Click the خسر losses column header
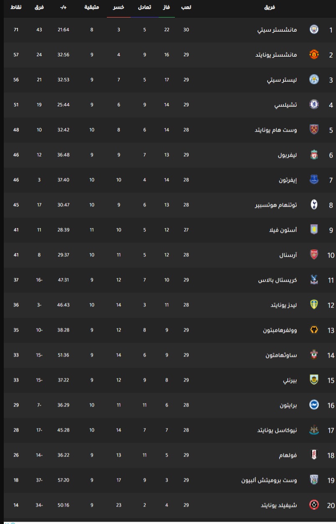336x524 pixels. click(x=119, y=8)
